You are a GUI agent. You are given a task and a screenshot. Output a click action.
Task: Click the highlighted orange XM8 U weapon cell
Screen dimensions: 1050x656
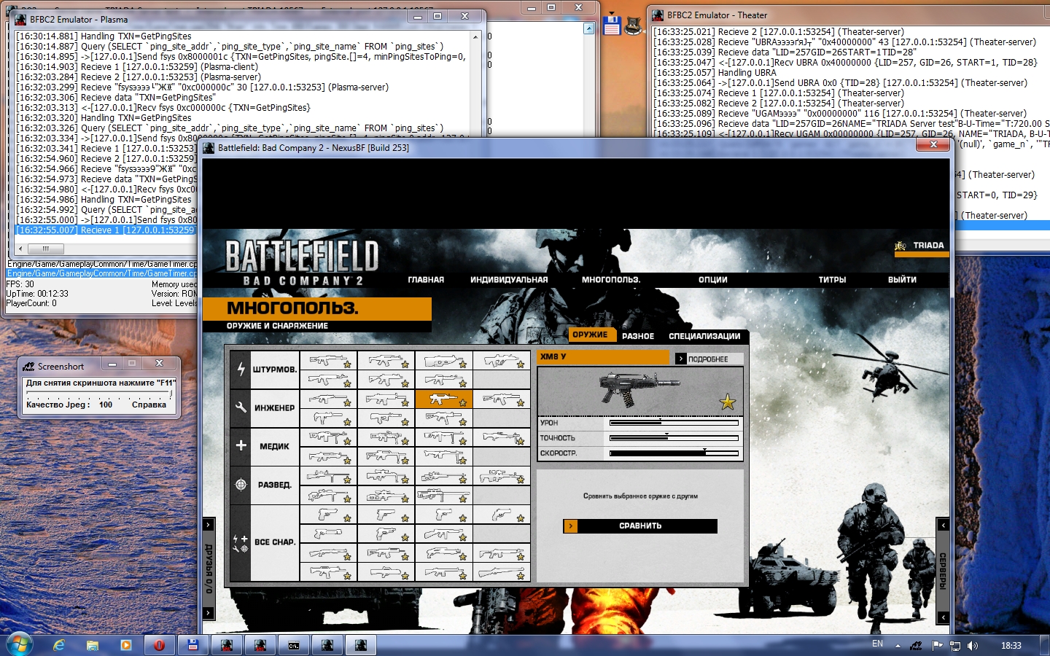(444, 399)
